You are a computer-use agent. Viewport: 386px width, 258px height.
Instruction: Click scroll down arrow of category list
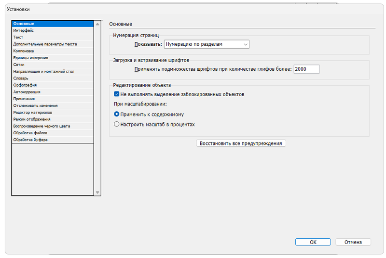tap(97, 193)
